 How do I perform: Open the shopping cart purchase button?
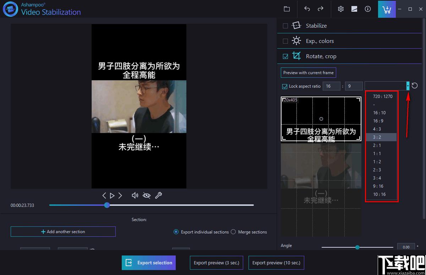click(387, 9)
